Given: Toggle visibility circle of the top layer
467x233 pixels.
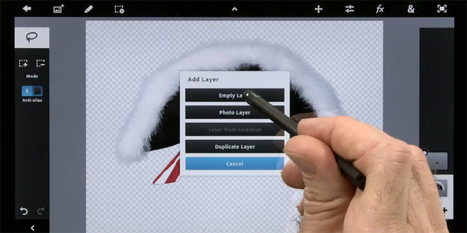Looking at the screenshot, I should tap(425, 152).
